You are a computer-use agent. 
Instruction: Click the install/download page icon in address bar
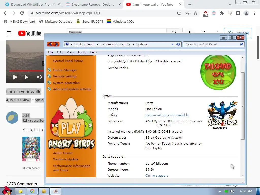click(x=179, y=13)
